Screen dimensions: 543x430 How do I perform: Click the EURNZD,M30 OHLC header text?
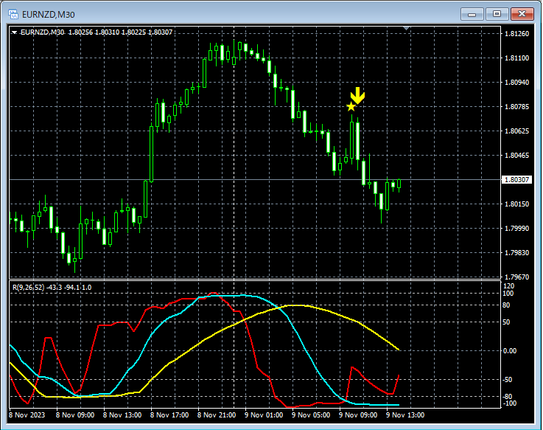(97, 32)
